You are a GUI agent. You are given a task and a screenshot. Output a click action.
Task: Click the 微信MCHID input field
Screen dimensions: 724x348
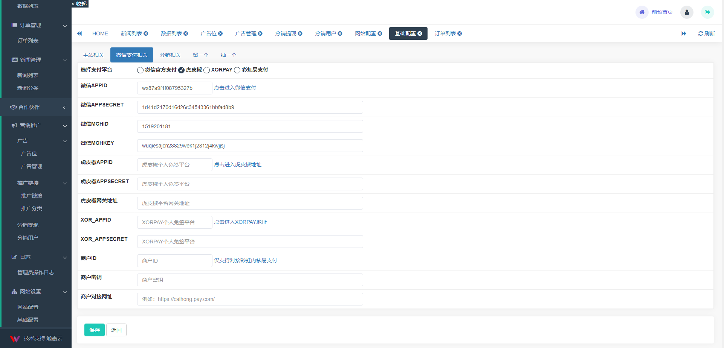(x=250, y=126)
